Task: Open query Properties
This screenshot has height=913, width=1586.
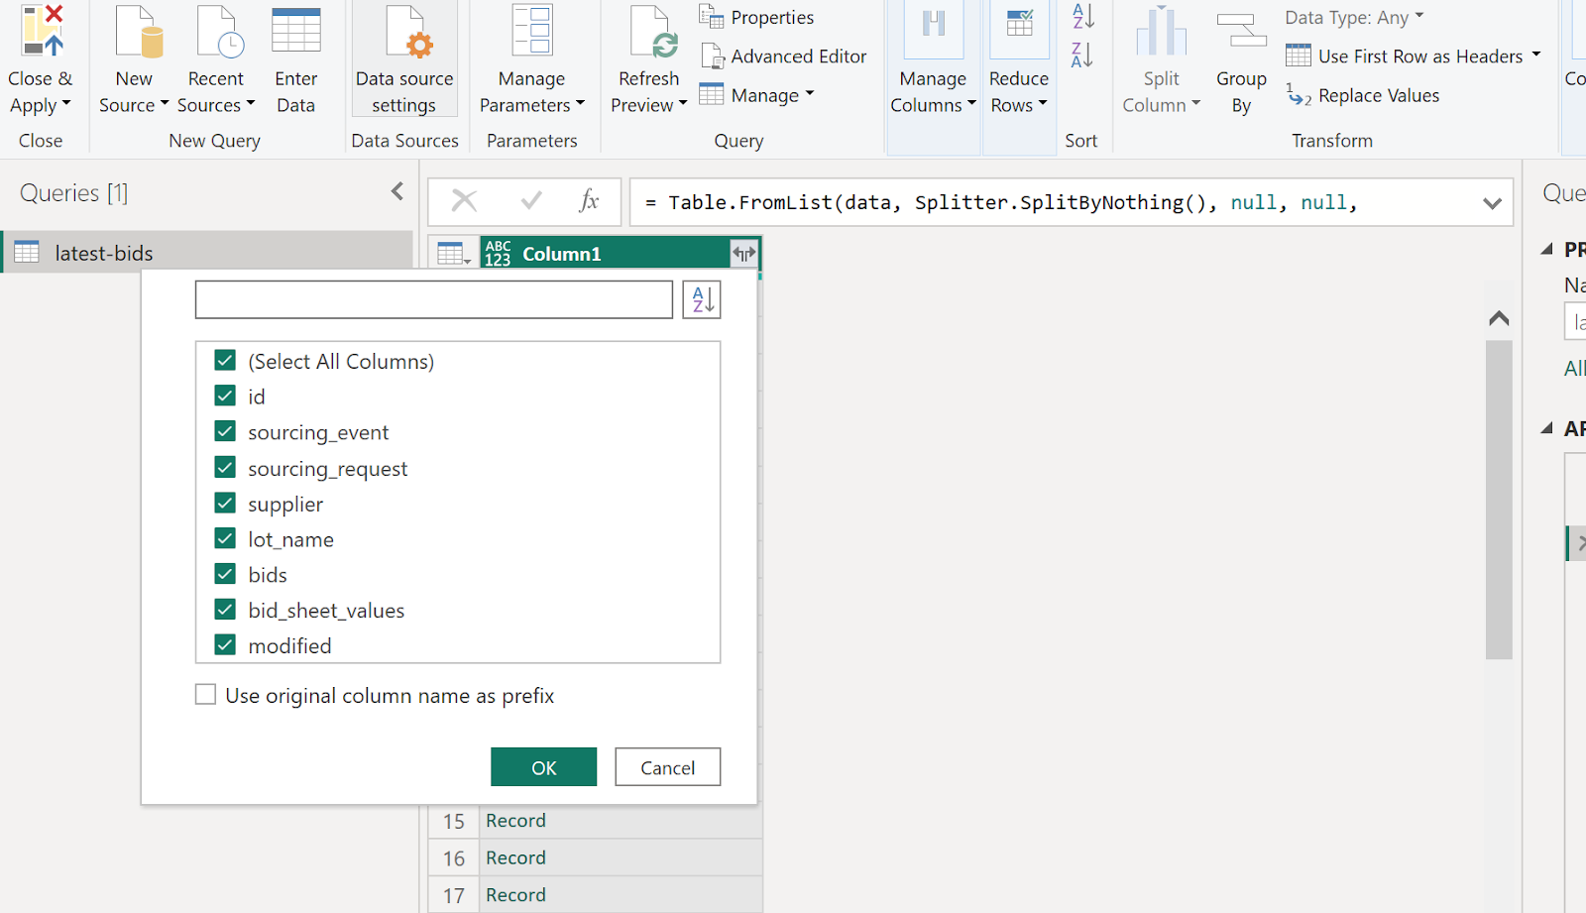Action: coord(756,17)
